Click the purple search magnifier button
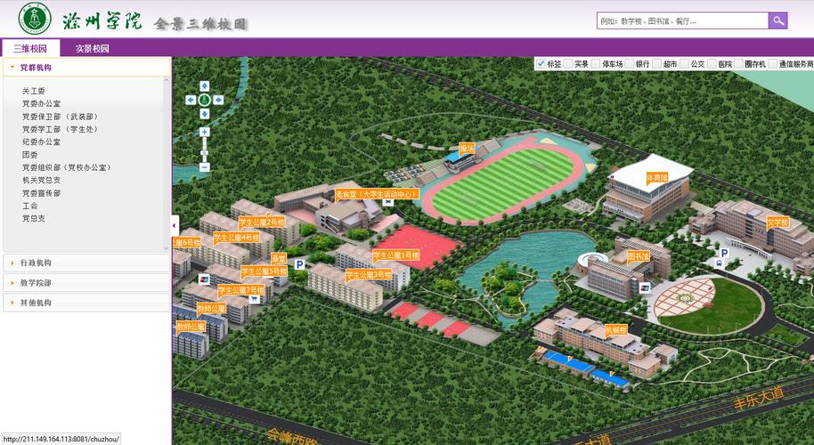Image resolution: width=814 pixels, height=445 pixels. (x=777, y=20)
